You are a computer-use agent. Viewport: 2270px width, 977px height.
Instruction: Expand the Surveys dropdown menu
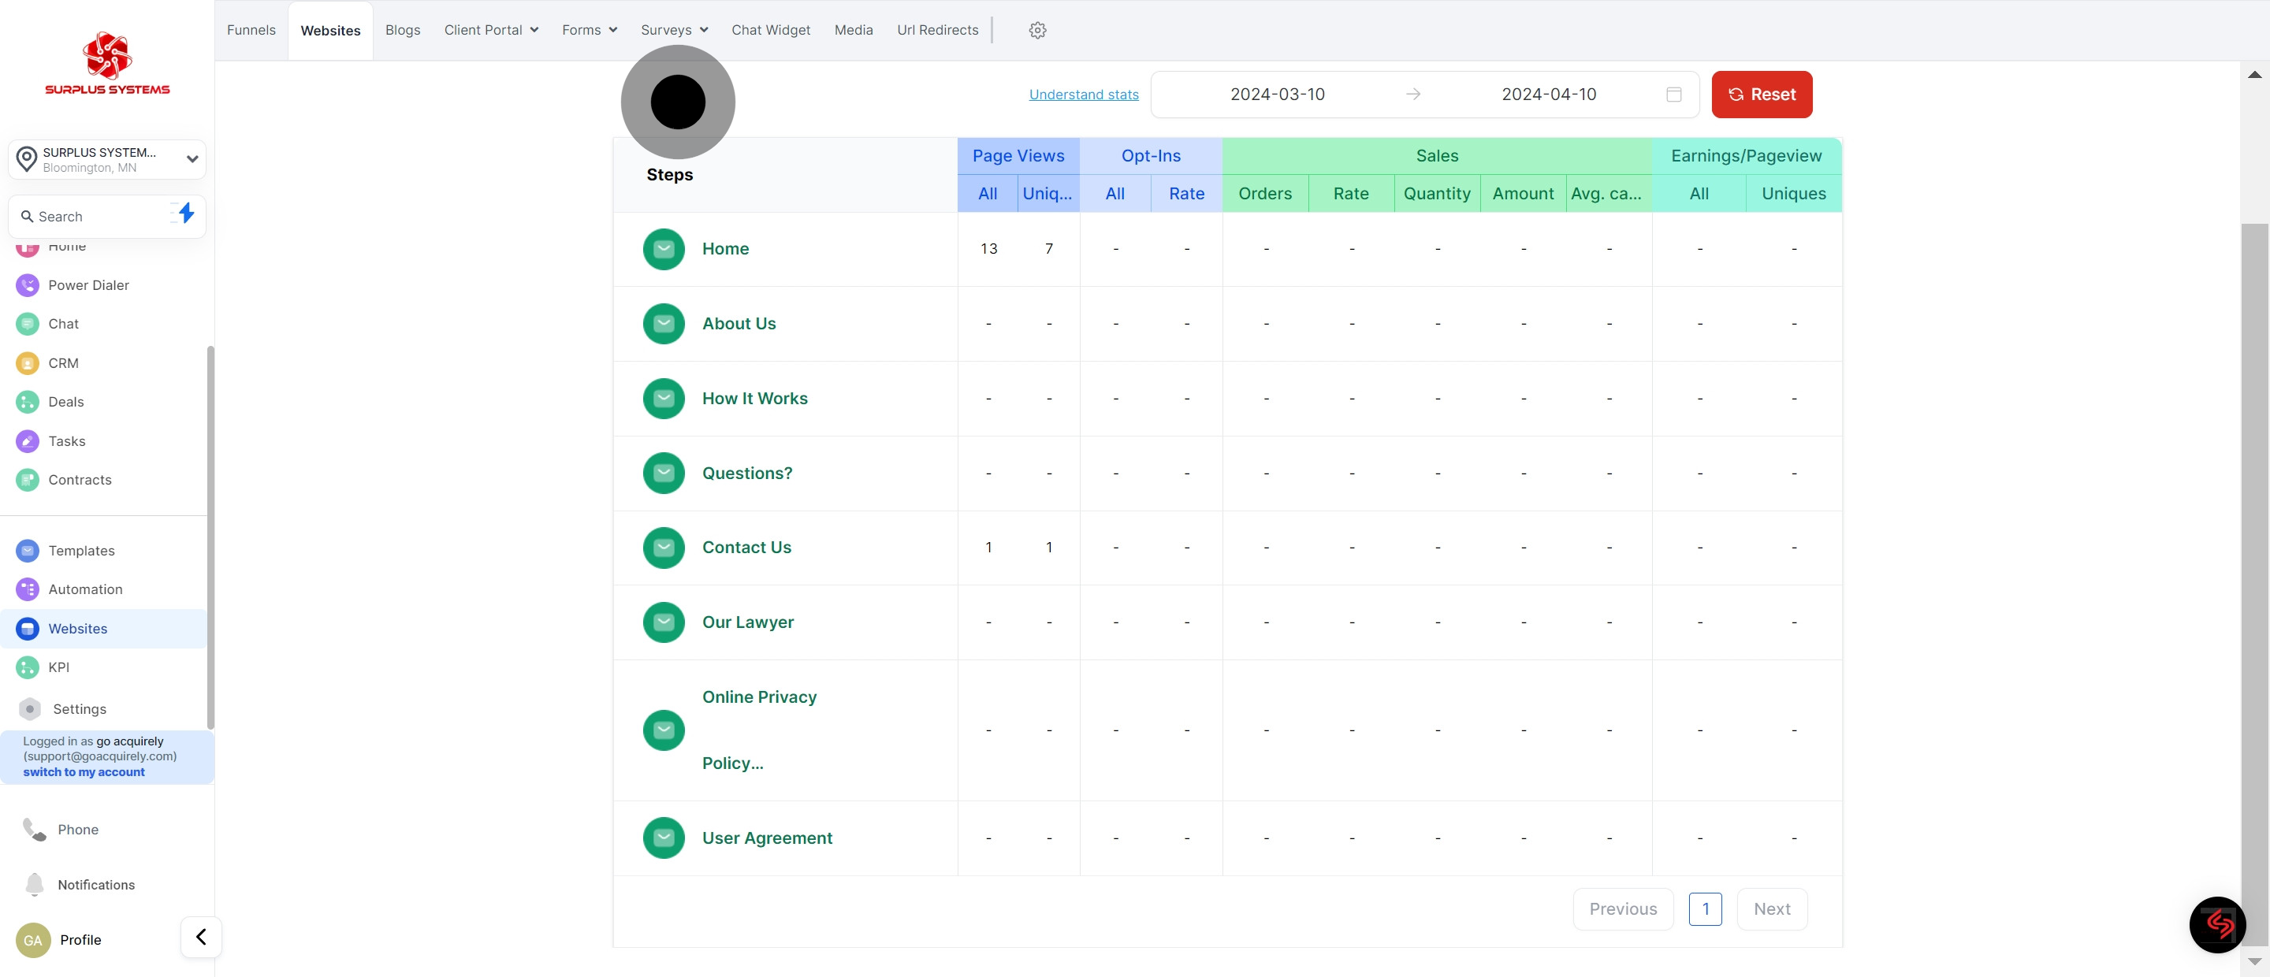(674, 30)
